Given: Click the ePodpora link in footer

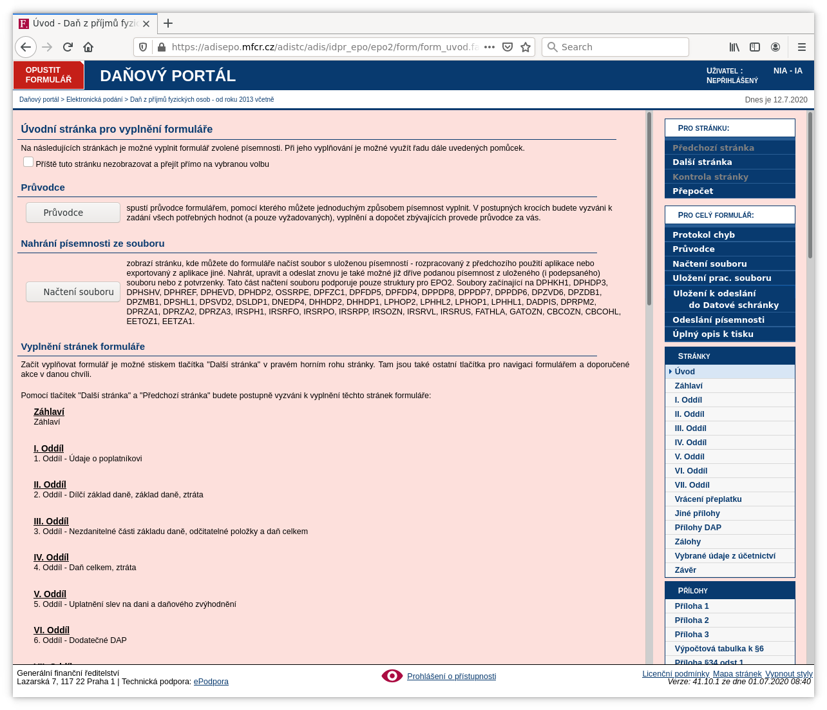Looking at the screenshot, I should (211, 682).
